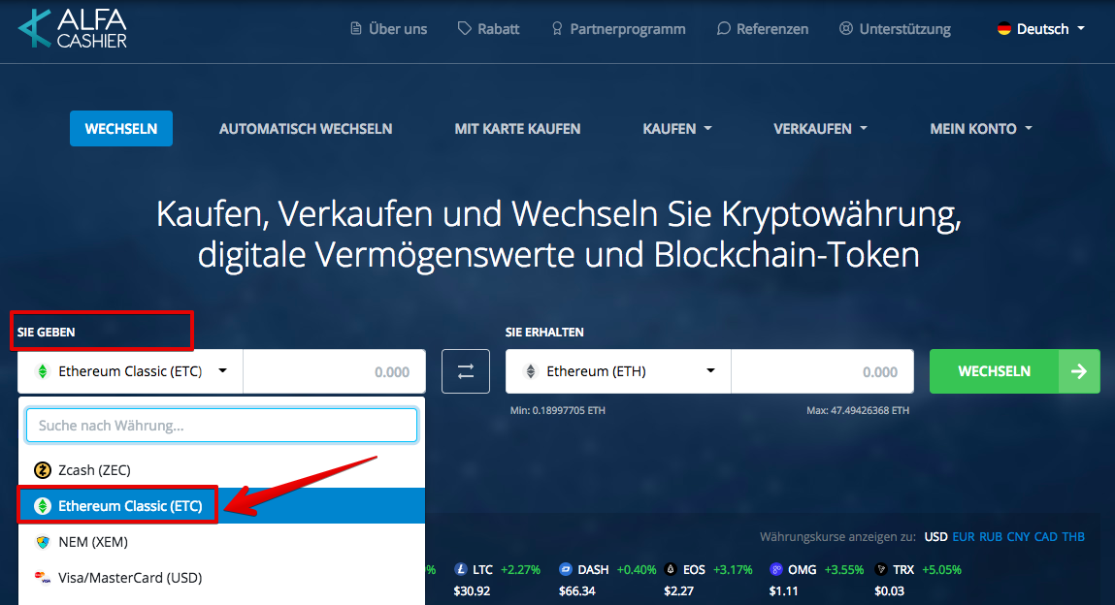The height and width of the screenshot is (605, 1115).
Task: Click the white arrow on the green Wechseln button
Action: coord(1079,371)
